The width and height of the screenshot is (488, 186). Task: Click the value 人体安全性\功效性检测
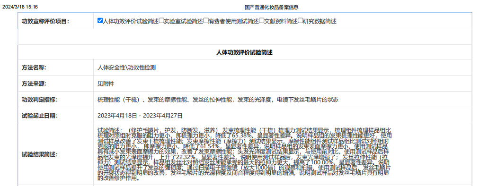127,68
